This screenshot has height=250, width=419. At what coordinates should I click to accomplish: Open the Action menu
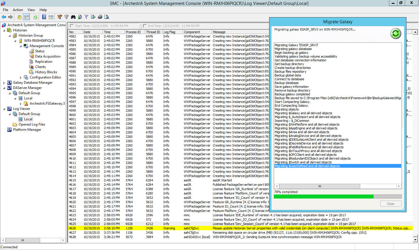tap(18, 10)
